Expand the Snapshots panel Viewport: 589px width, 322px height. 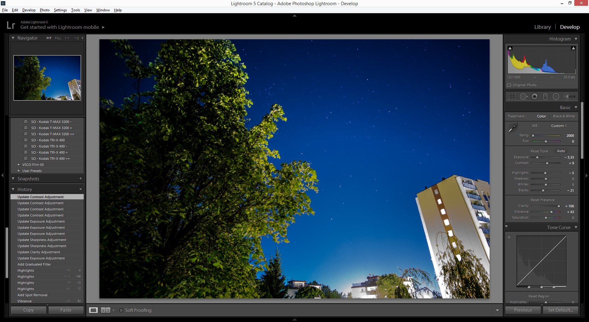13,178
